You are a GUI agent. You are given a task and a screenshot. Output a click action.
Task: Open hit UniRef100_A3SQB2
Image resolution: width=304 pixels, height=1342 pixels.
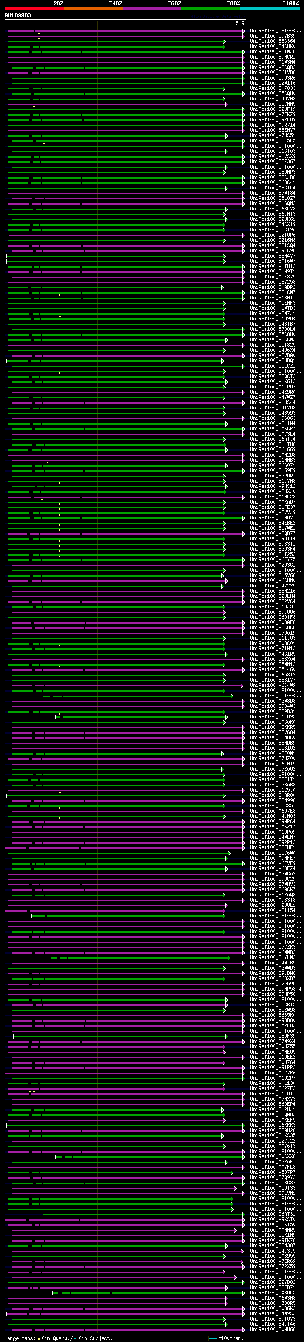[x=273, y=67]
